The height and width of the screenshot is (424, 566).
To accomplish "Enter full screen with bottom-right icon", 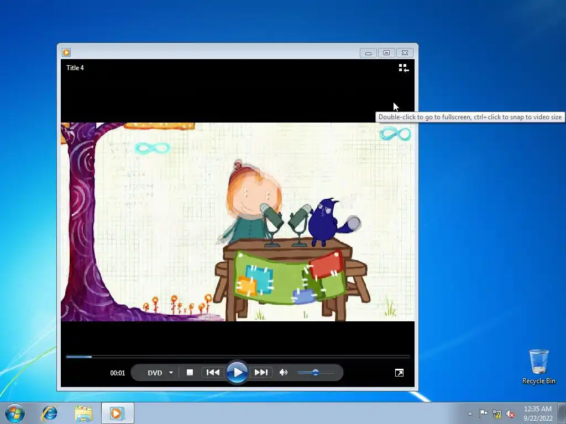I will point(399,373).
